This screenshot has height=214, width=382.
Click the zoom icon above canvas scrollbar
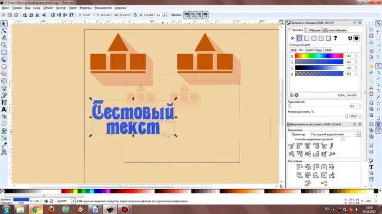[x=281, y=23]
